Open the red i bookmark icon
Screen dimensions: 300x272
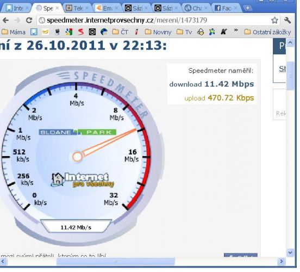(136, 32)
